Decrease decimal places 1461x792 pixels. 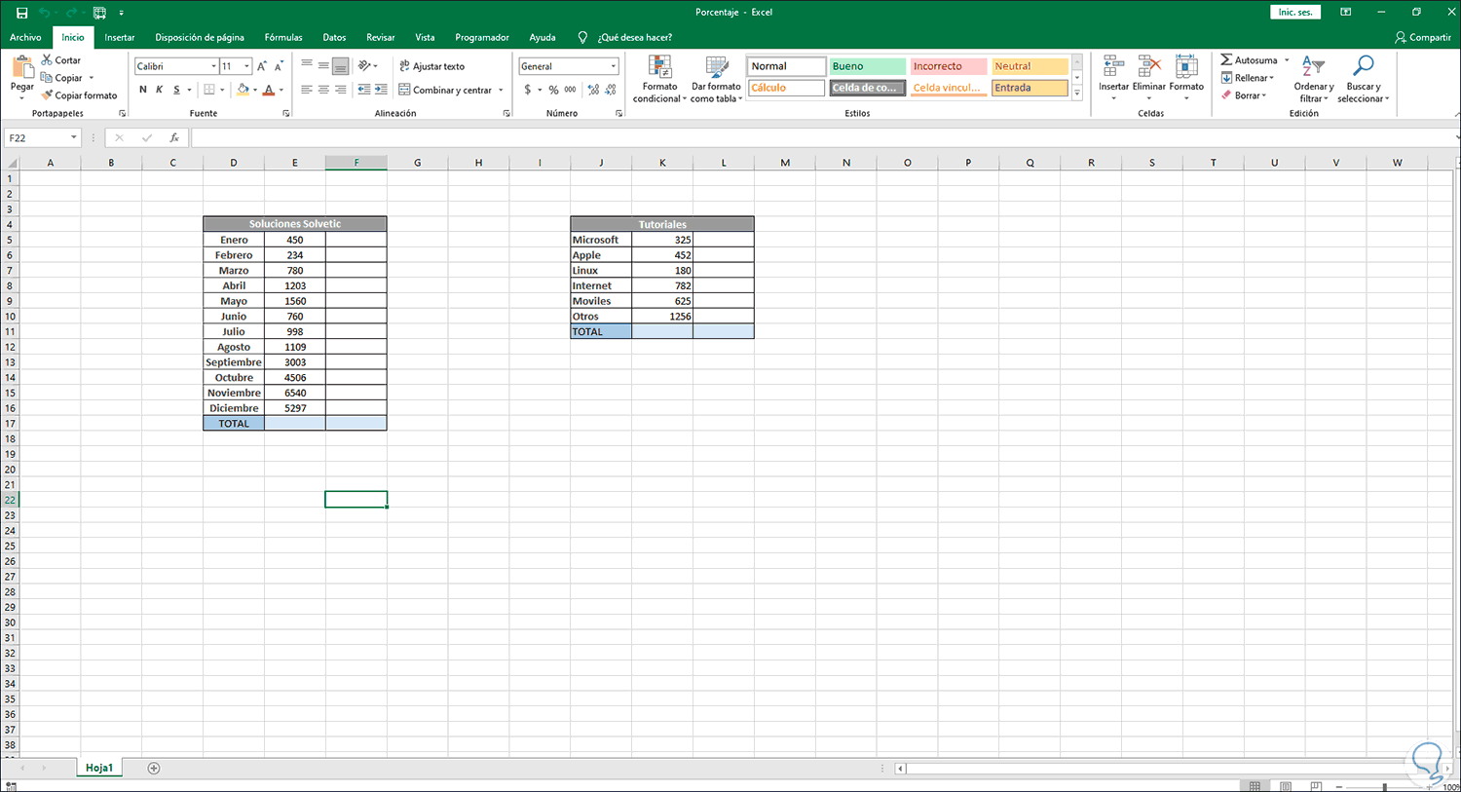point(611,90)
